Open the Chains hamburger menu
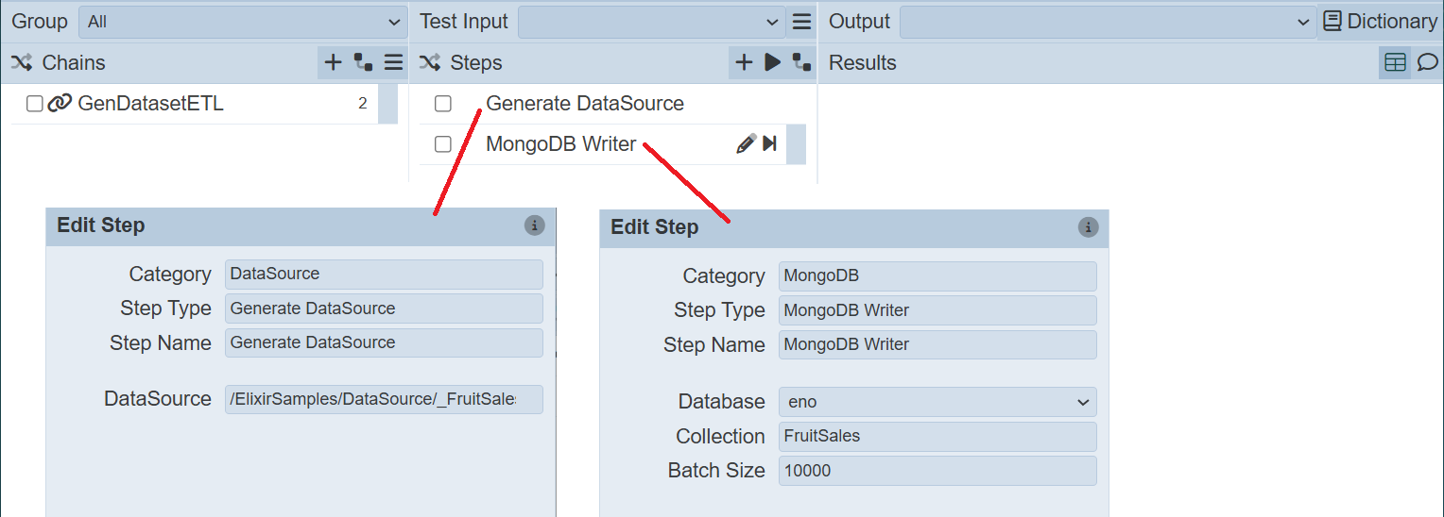Screen dimensions: 1444x517 393,63
